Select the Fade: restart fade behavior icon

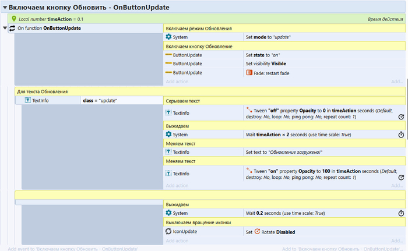(249, 73)
